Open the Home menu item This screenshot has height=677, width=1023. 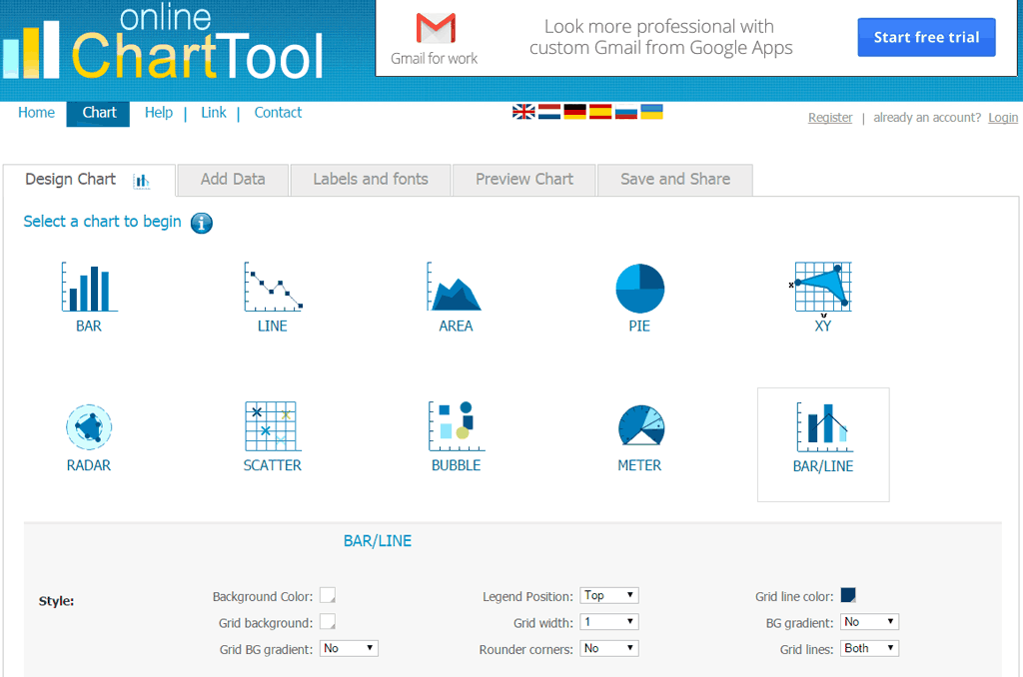click(37, 112)
